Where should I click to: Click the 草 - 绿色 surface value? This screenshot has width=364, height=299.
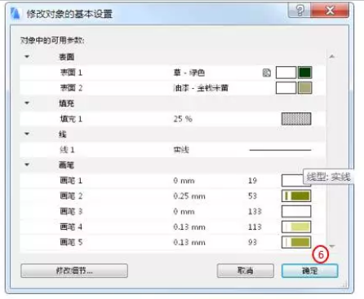[189, 73]
